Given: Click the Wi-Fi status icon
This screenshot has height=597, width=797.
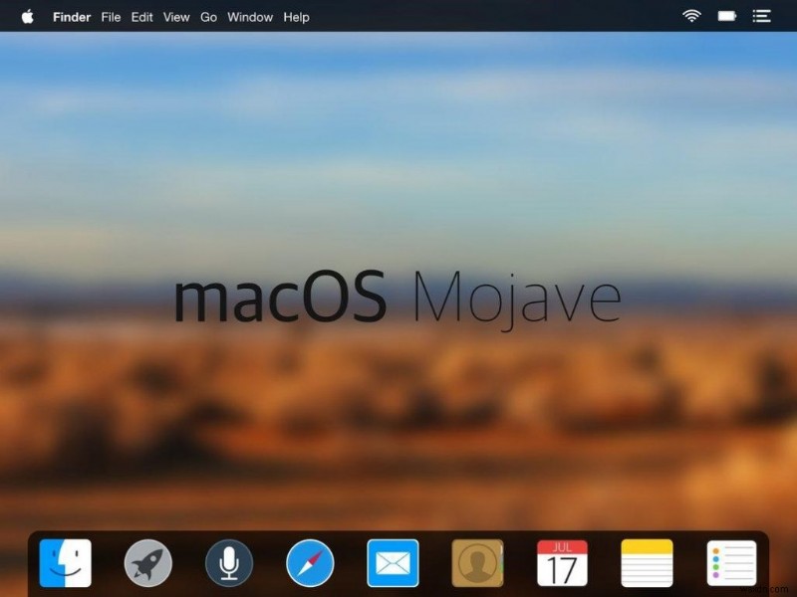Looking at the screenshot, I should [x=691, y=16].
